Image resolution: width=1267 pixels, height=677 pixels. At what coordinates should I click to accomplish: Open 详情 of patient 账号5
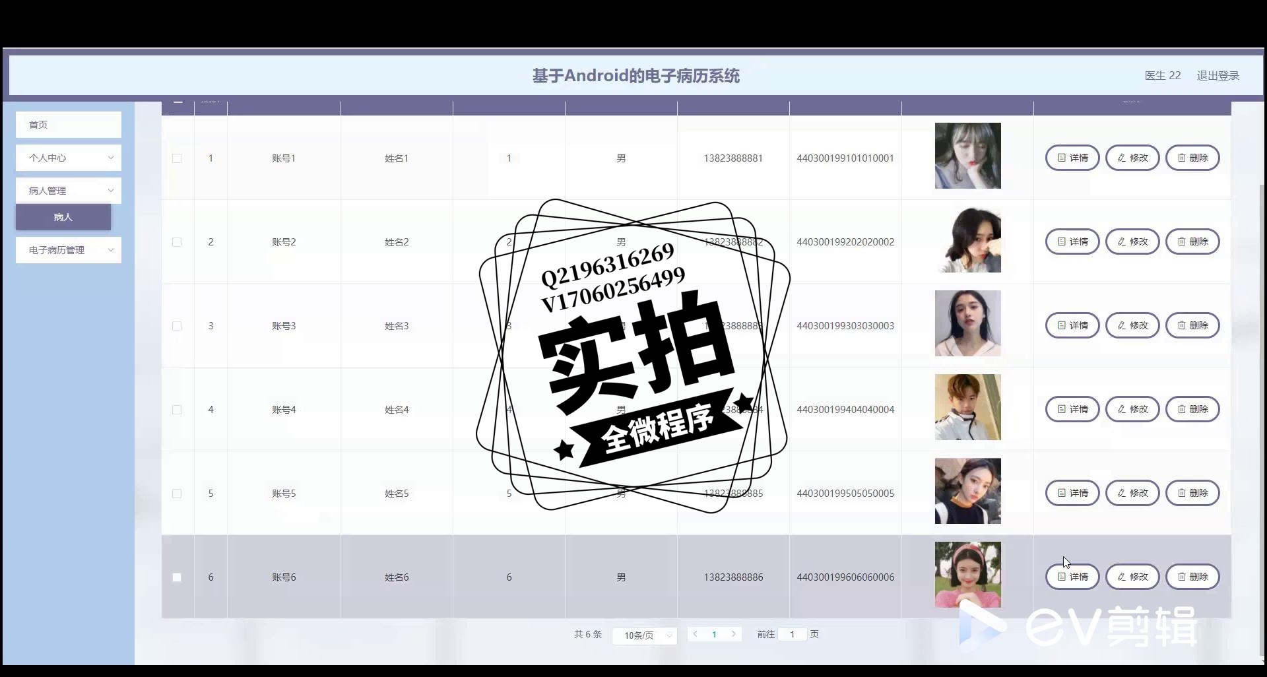pos(1072,493)
